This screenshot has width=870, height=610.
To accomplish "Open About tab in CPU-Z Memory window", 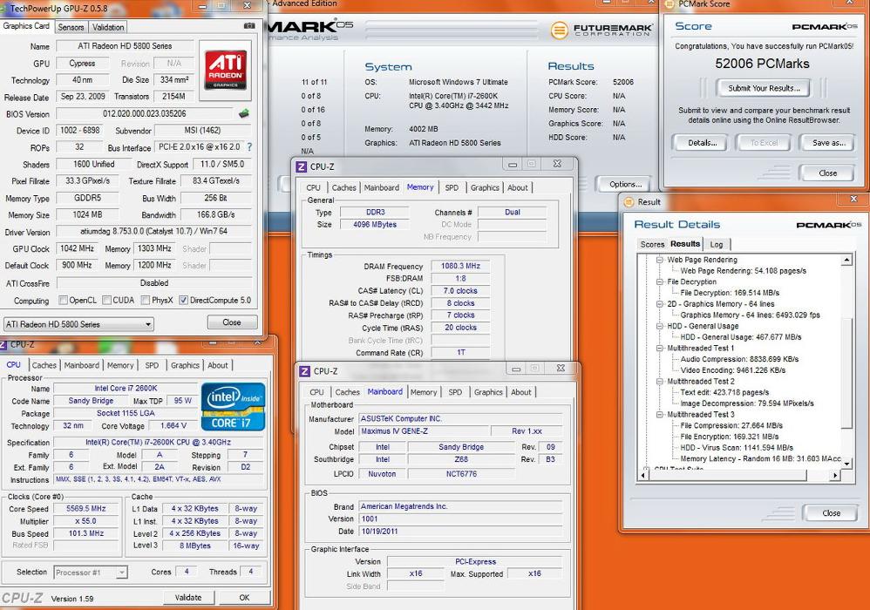I will click(x=518, y=188).
